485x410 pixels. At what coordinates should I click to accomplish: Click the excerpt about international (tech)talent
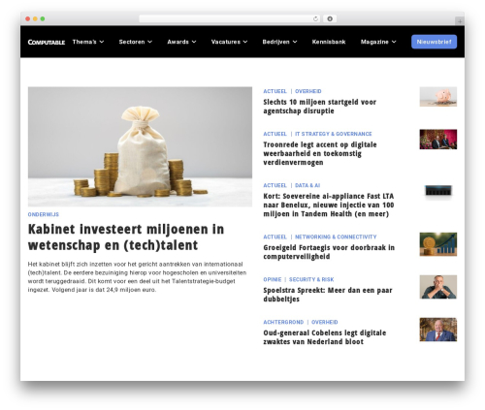coord(137,277)
